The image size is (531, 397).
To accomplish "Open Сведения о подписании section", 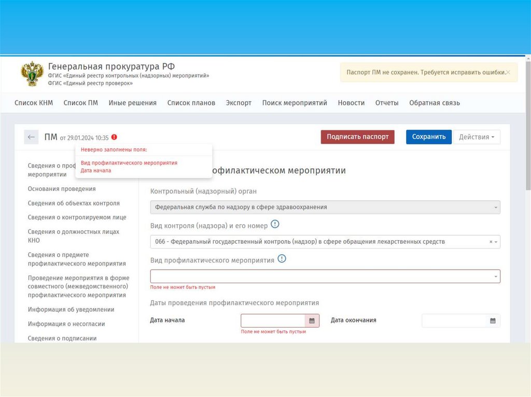I will point(62,338).
